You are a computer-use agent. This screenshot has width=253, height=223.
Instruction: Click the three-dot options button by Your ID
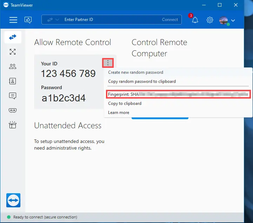[x=108, y=63]
